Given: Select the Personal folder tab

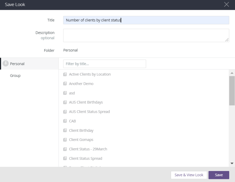Looking at the screenshot, I should (x=17, y=64).
